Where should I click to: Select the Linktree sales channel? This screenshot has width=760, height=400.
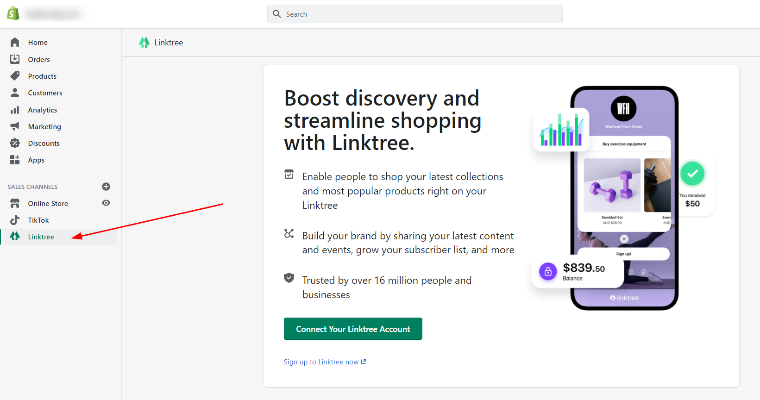(x=58, y=237)
